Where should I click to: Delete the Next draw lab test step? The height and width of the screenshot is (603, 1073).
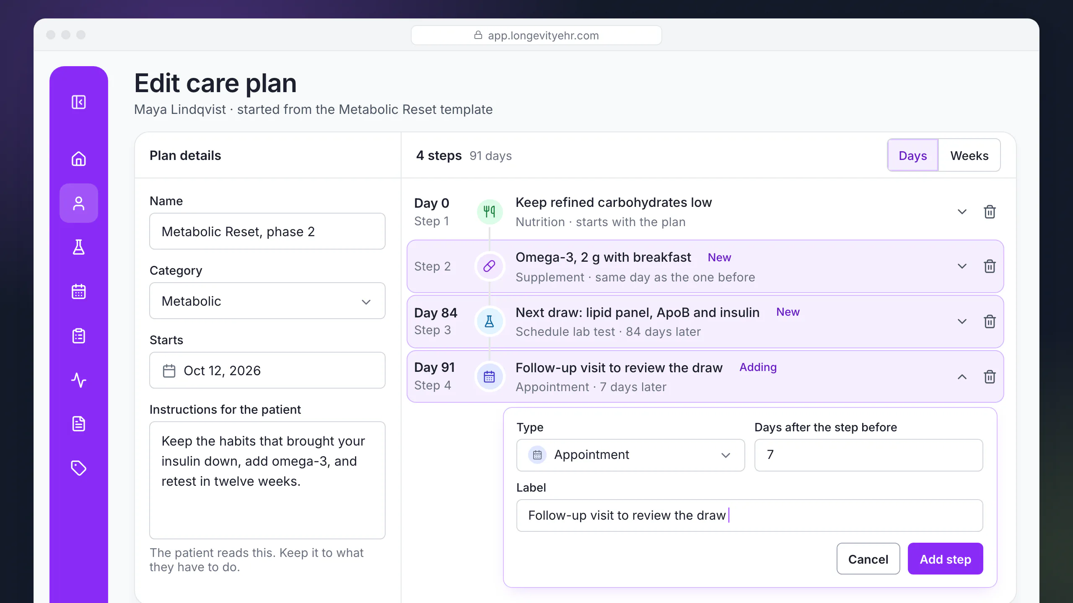pyautogui.click(x=990, y=322)
